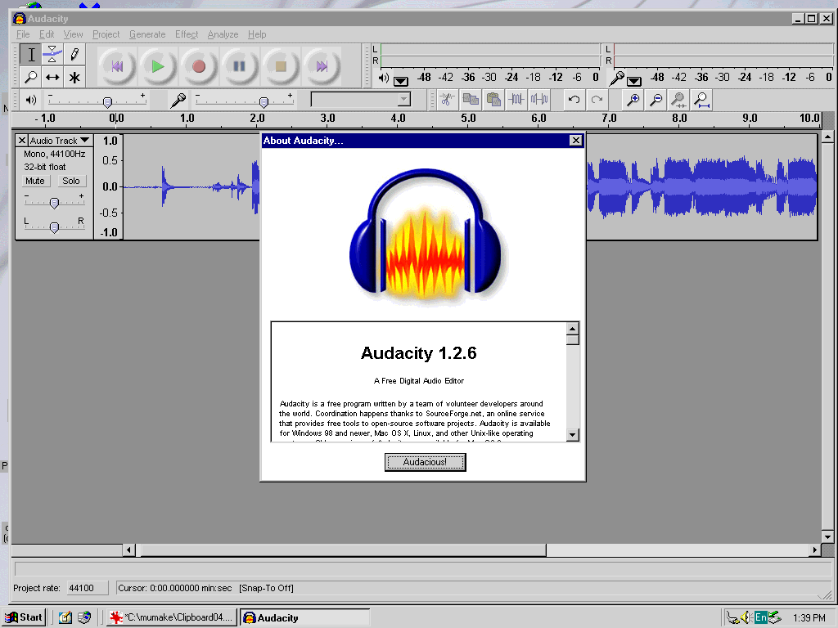Click the red Record button
The image size is (838, 628).
click(x=198, y=66)
